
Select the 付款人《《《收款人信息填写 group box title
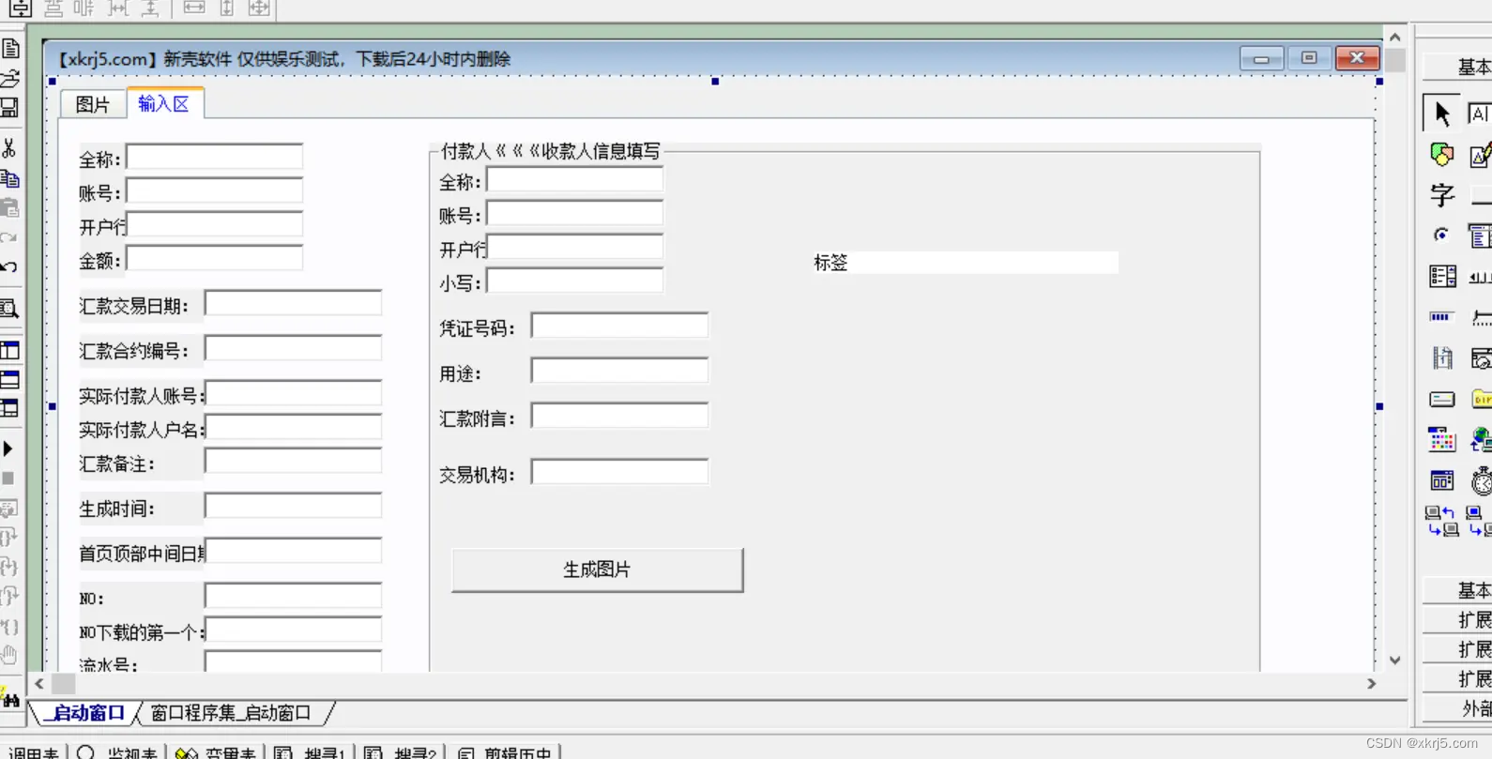click(551, 151)
